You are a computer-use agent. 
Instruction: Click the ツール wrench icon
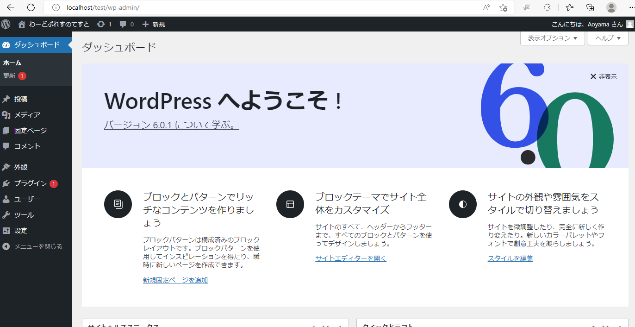[x=6, y=215]
